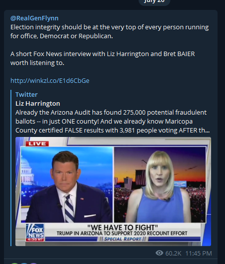
Task: Click the views eye icon
Action: coord(159,253)
